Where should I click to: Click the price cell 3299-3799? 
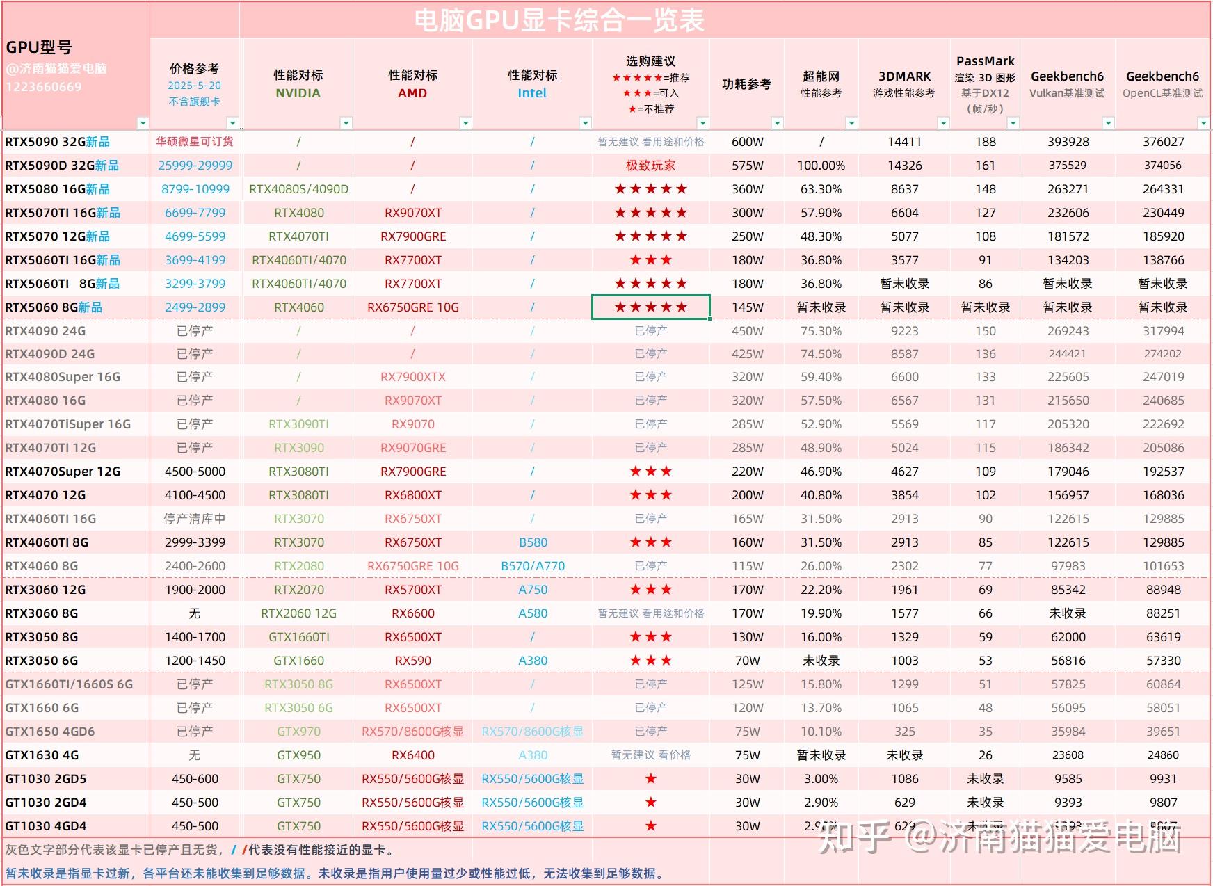point(195,284)
